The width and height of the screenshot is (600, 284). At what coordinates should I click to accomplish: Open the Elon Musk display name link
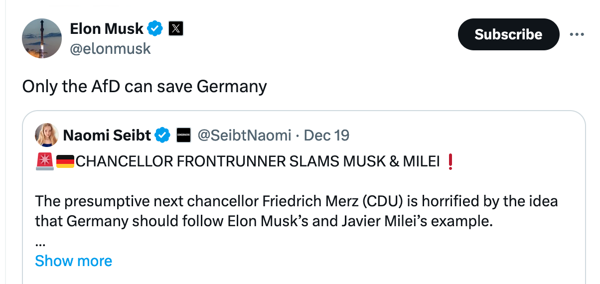click(107, 29)
